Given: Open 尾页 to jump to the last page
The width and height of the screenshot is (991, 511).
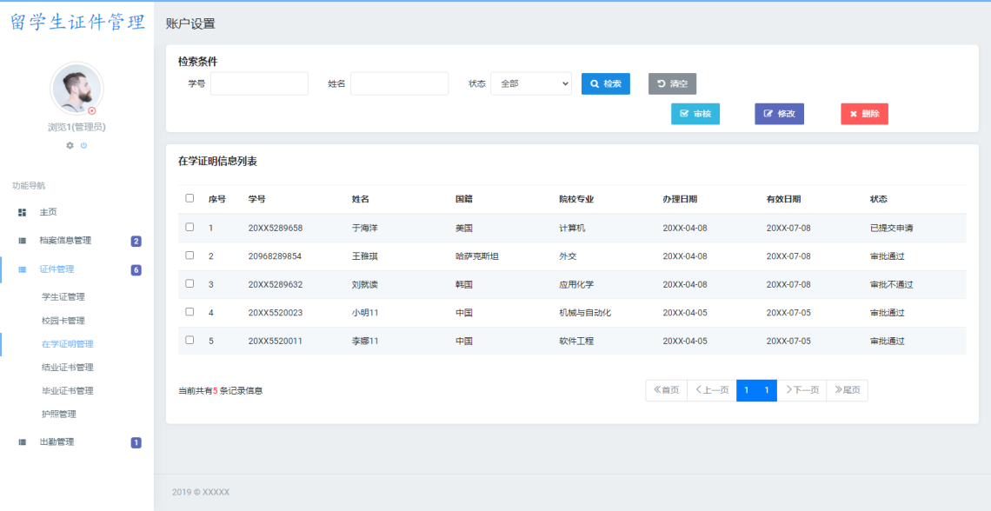Looking at the screenshot, I should pos(846,390).
